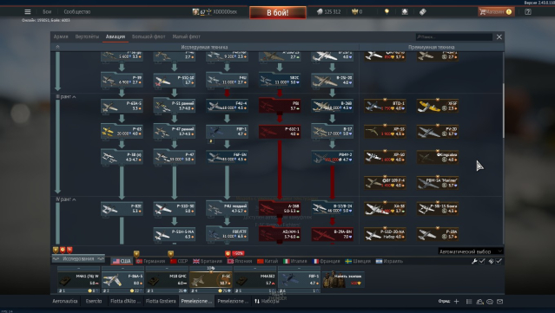Open the help question mark icon

[x=528, y=11]
